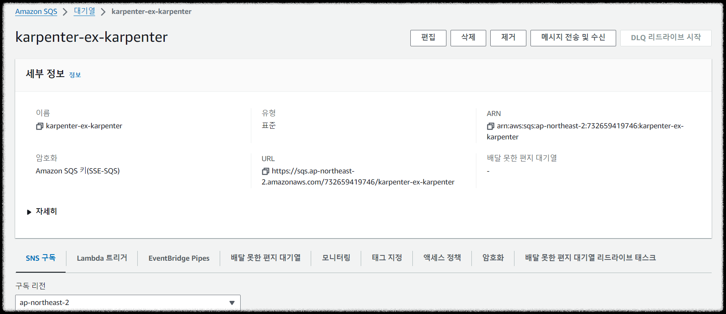726x314 pixels.
Task: Go to Amazon SQS breadcrumb link
Action: pyautogui.click(x=36, y=11)
